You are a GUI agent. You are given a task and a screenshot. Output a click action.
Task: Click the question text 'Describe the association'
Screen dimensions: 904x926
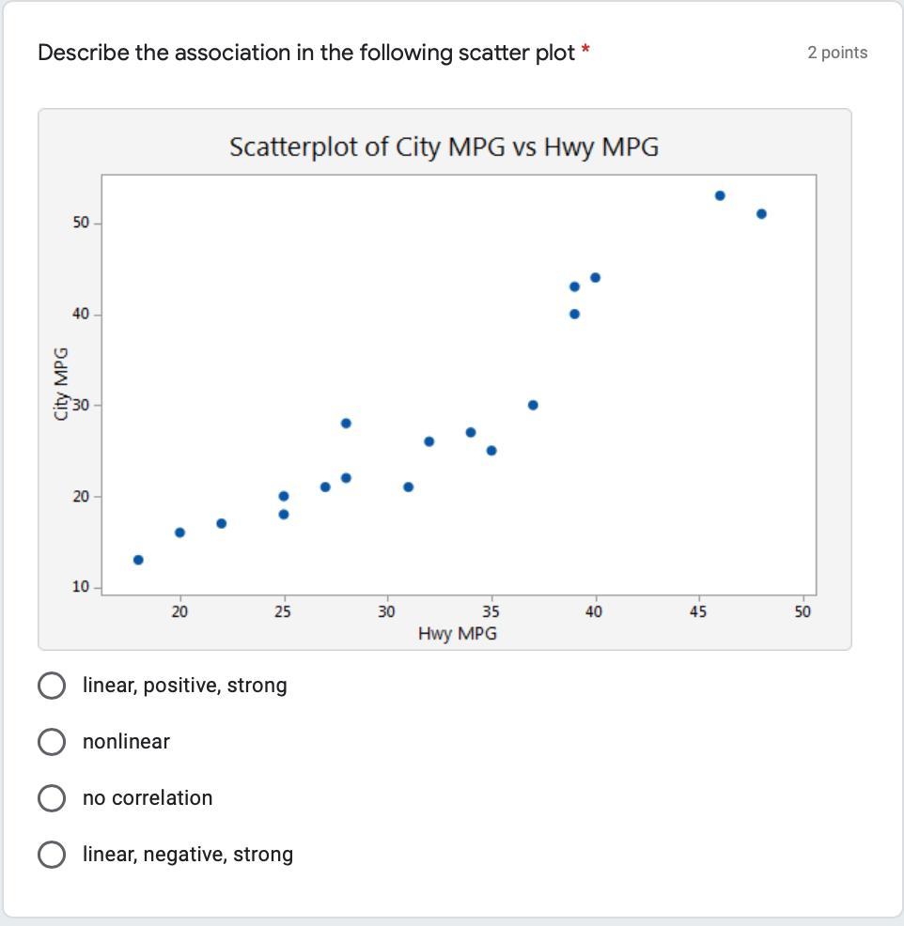(x=305, y=53)
